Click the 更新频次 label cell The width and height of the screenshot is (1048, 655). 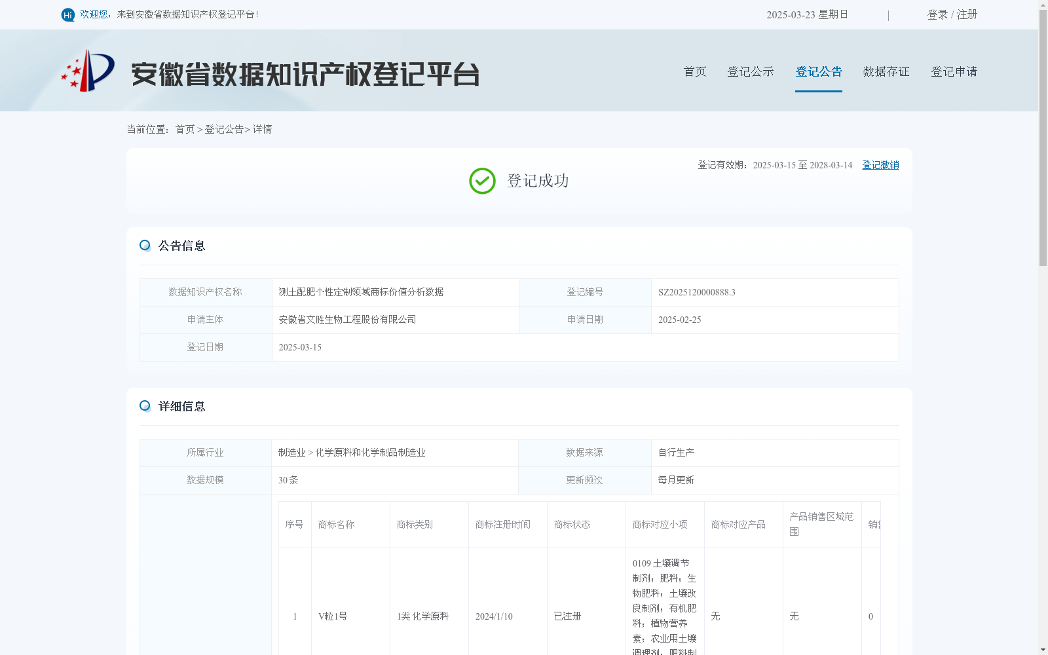tap(584, 480)
